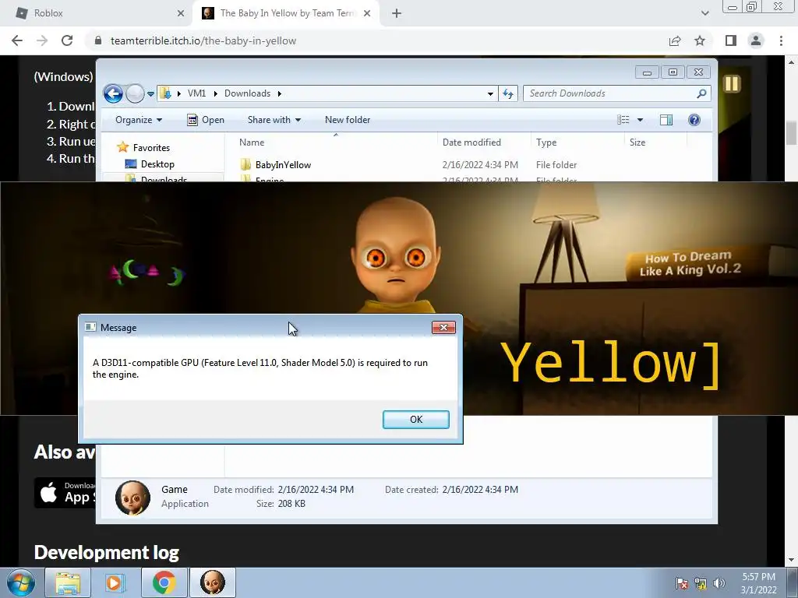Click Chrome page scrollbar thumb
This screenshot has width=798, height=598.
pyautogui.click(x=791, y=133)
